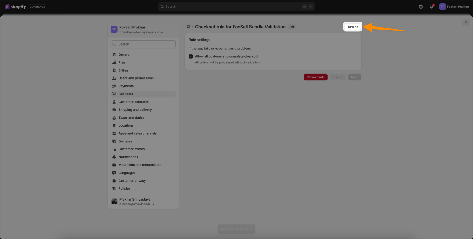The height and width of the screenshot is (239, 473).
Task: Open Payments settings
Action: pyautogui.click(x=143, y=86)
